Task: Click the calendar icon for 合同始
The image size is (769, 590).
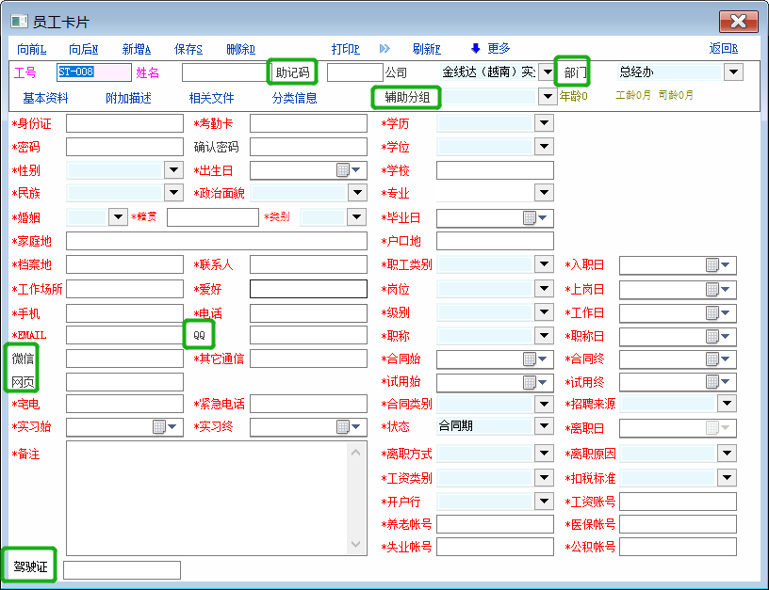Action: [529, 359]
